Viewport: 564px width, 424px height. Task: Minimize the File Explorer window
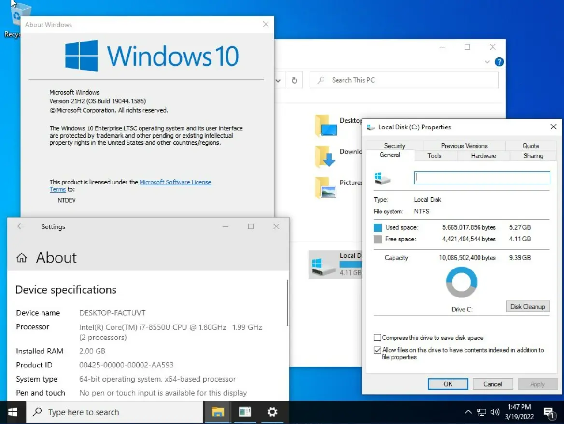(442, 47)
